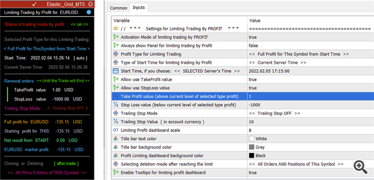Edit Stop Loss value field showing -1000
The image size is (374, 180).
311,105
